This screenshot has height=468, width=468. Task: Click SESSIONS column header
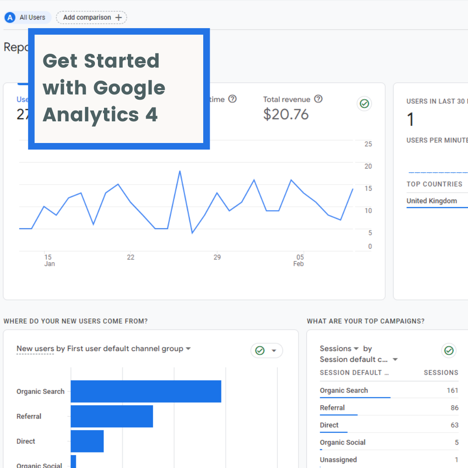(441, 373)
